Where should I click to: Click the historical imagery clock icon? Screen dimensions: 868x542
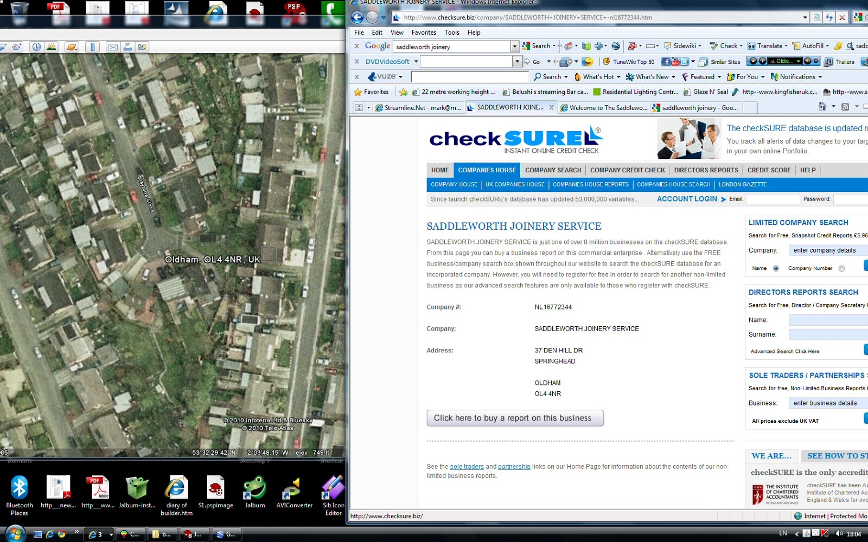36,47
